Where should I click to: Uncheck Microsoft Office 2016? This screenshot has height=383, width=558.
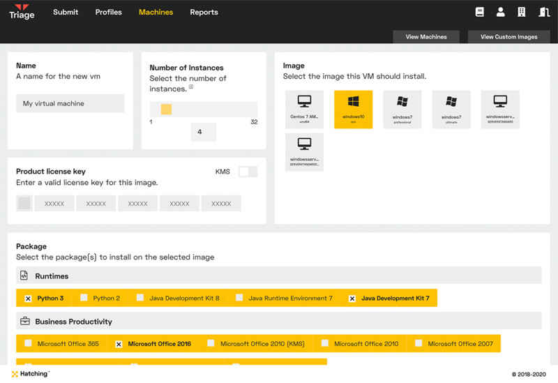[119, 344]
